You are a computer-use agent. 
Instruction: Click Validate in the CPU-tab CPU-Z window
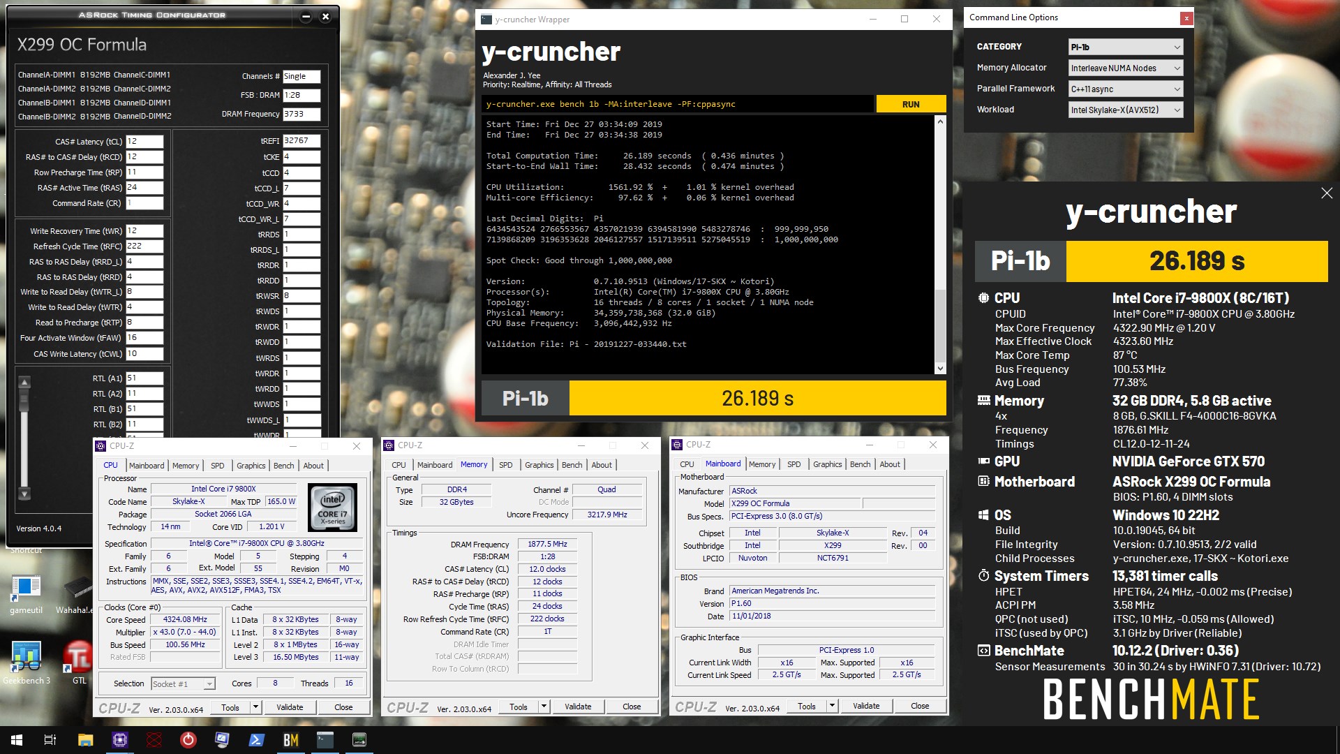[290, 707]
